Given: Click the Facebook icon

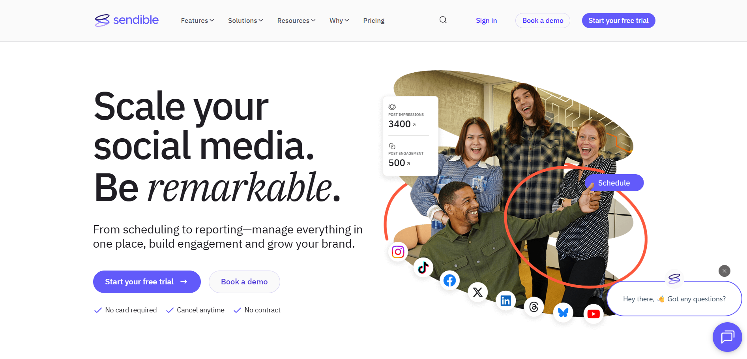Looking at the screenshot, I should (x=449, y=280).
